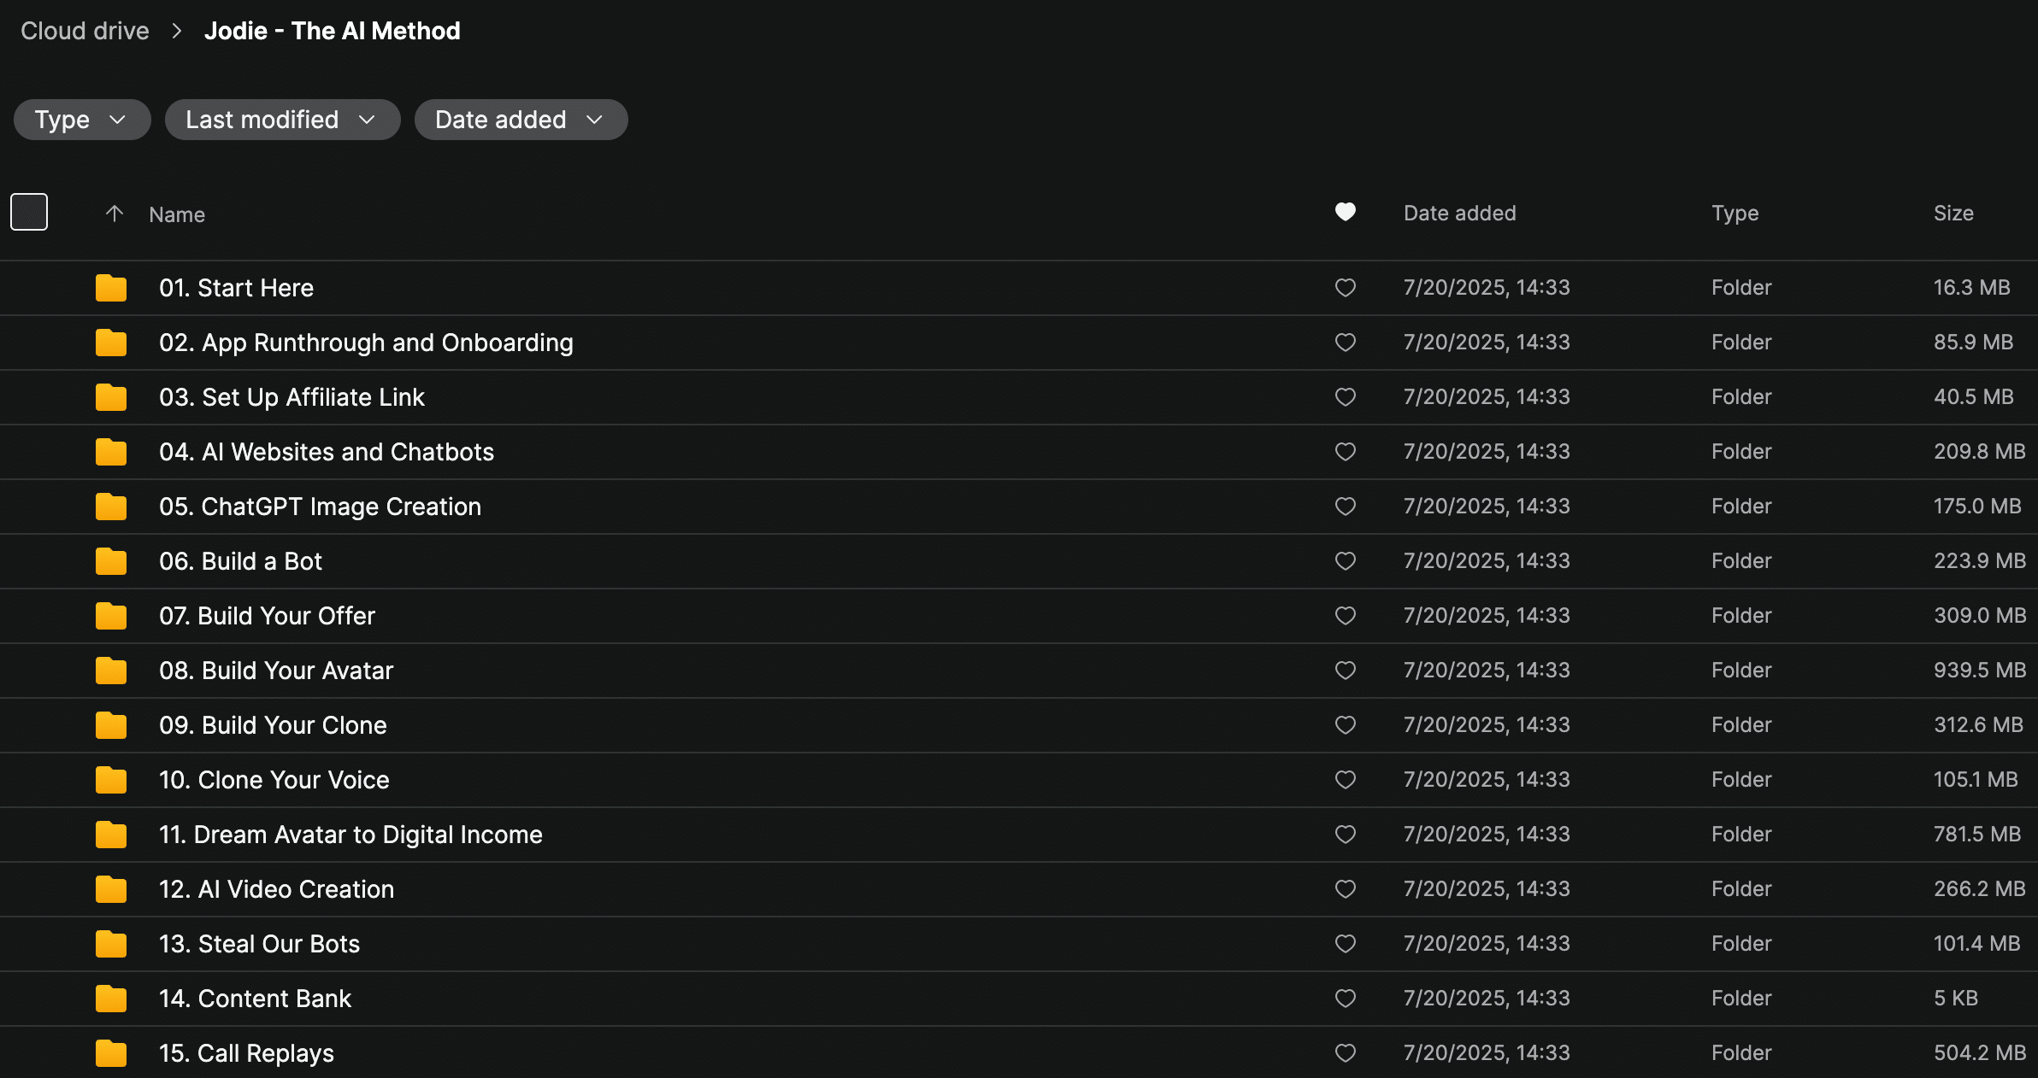Toggle favorite heart for 10. Clone Your Voice
The image size is (2038, 1078).
coord(1346,780)
